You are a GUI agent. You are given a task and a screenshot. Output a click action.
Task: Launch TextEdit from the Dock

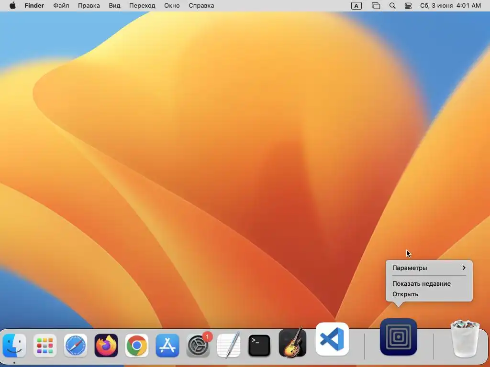coord(229,345)
